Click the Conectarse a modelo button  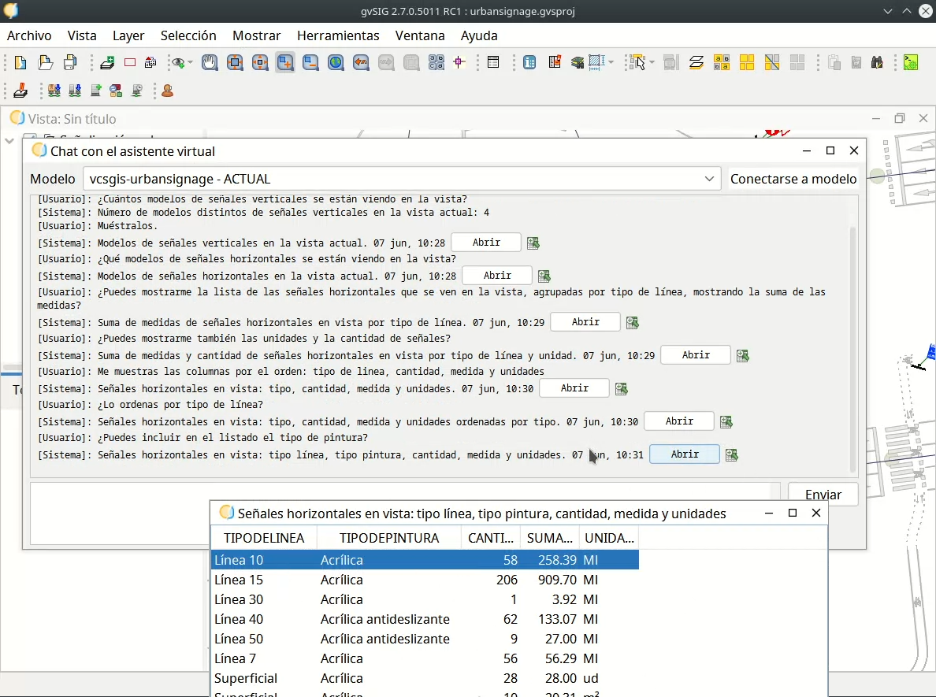coord(793,179)
